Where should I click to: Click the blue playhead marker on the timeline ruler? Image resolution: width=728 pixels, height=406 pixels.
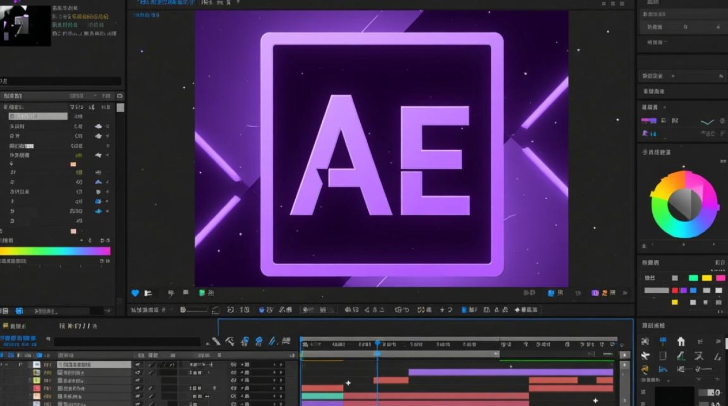[378, 343]
